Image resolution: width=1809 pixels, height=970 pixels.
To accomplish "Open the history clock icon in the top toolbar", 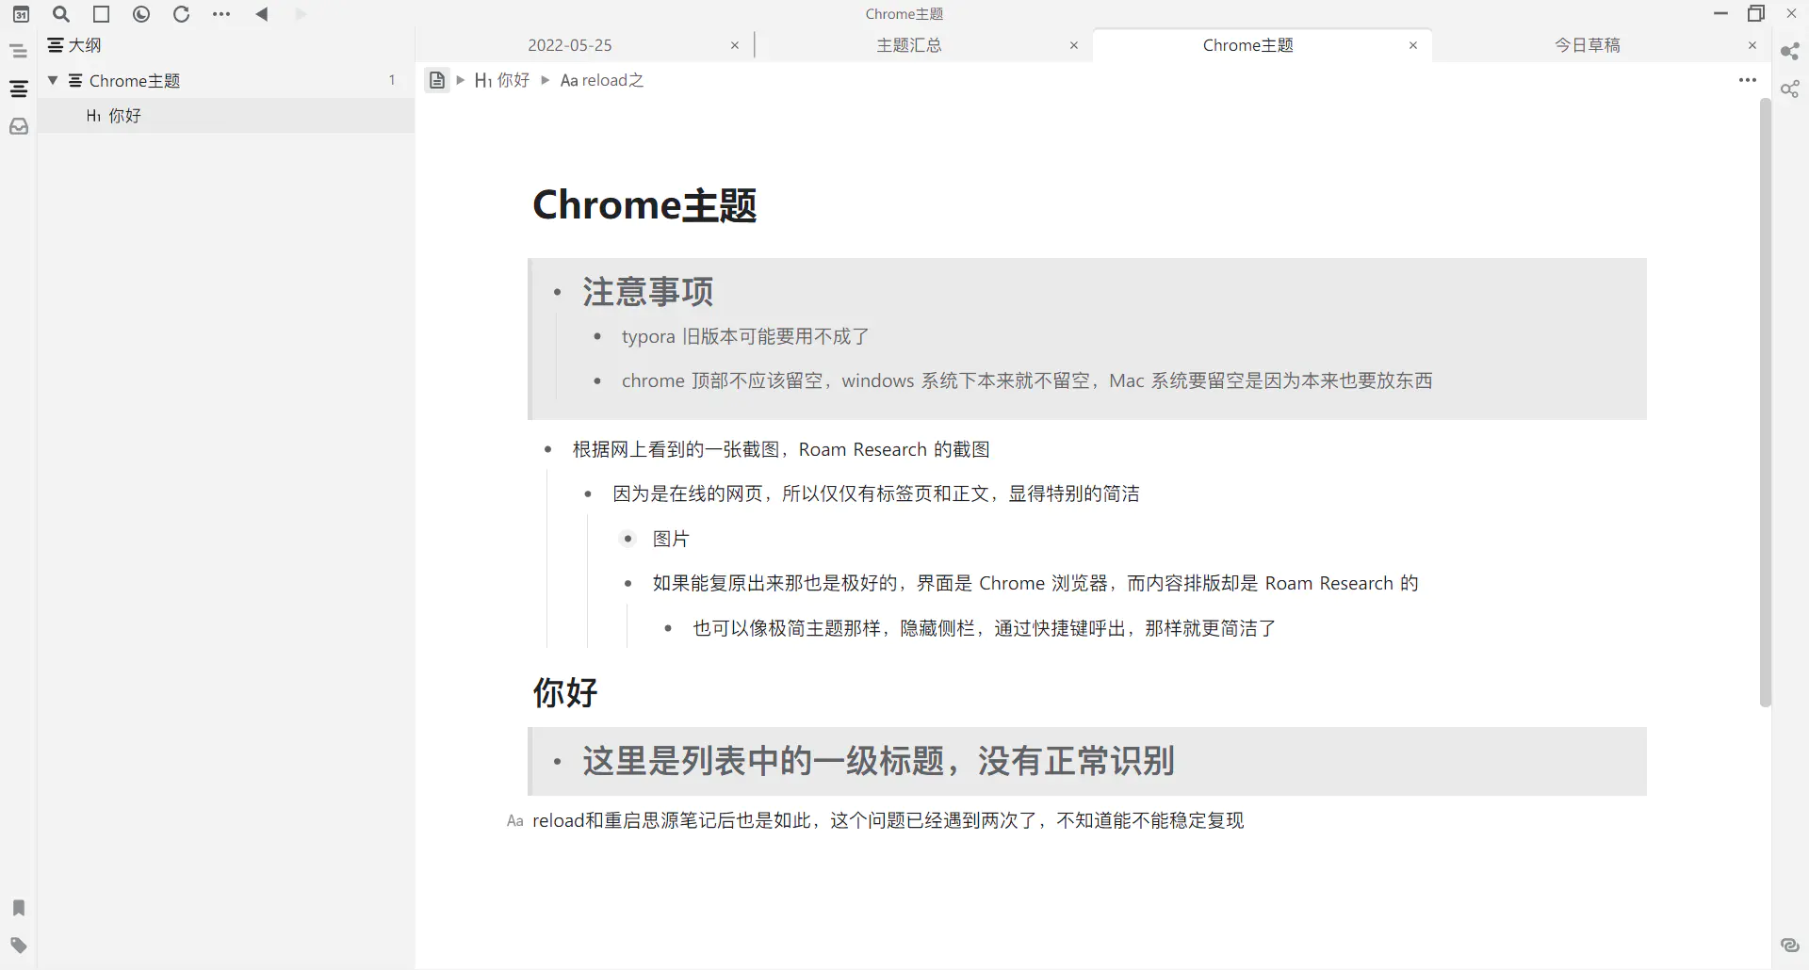I will (x=141, y=14).
